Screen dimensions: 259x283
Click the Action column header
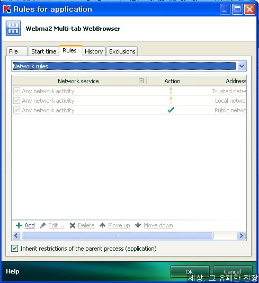click(x=171, y=81)
